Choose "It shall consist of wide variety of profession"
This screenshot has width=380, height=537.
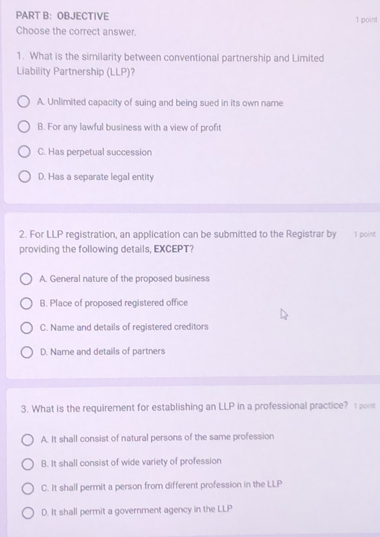(27, 463)
